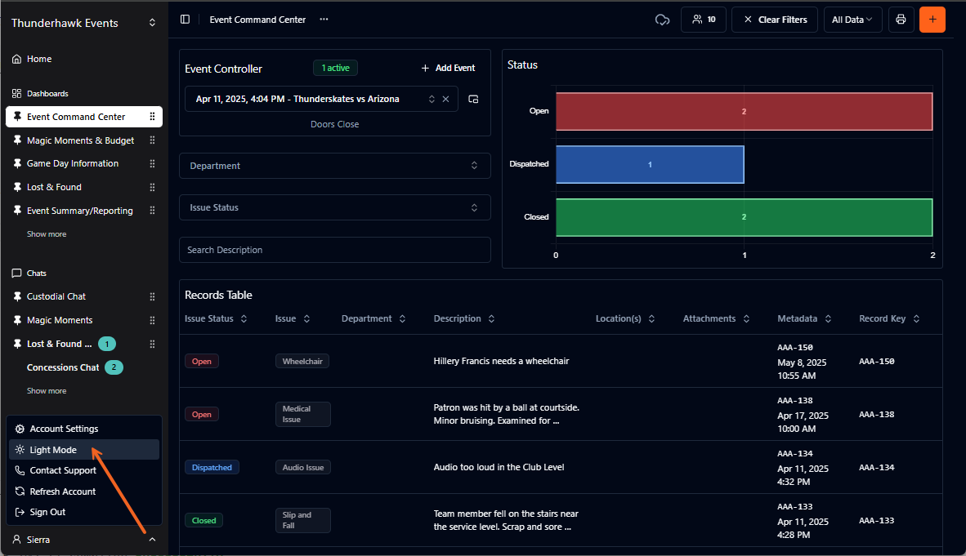Click the orange plus icon to add a record
Viewport: 966px width, 556px height.
click(932, 19)
